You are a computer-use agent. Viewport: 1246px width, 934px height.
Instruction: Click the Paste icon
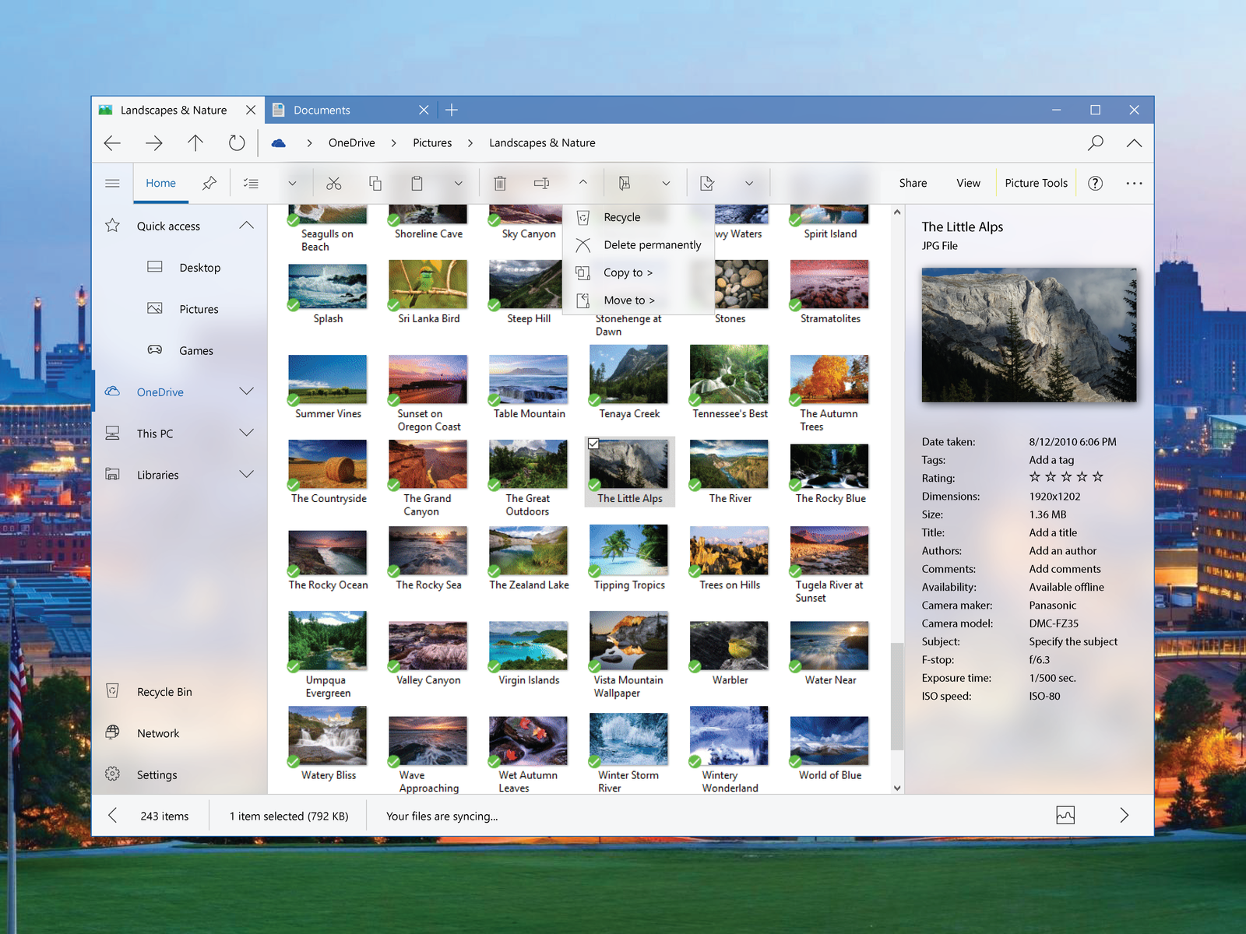click(417, 182)
